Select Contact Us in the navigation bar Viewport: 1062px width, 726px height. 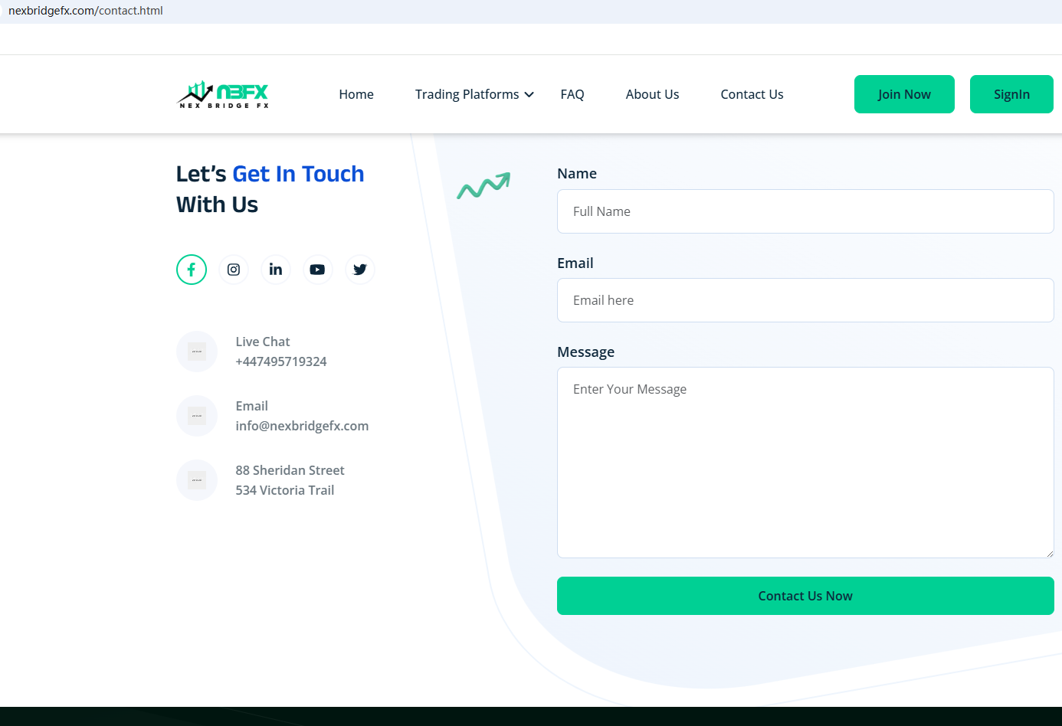pyautogui.click(x=752, y=94)
